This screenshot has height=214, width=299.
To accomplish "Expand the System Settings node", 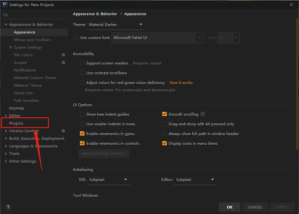I will (x=10, y=47).
